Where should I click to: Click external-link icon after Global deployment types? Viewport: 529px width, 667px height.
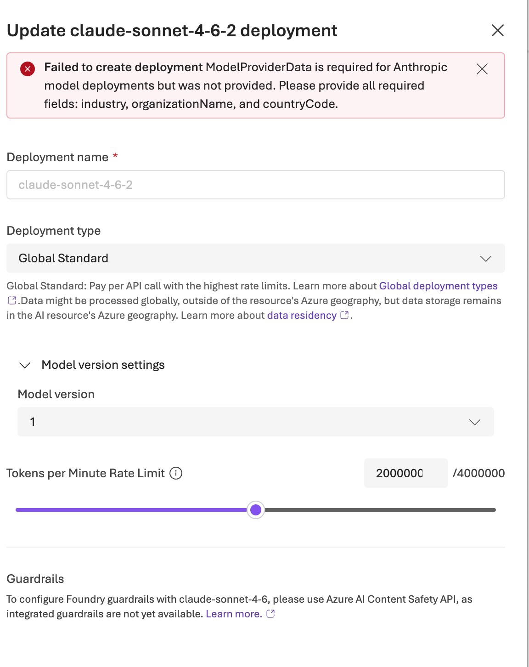coord(12,300)
